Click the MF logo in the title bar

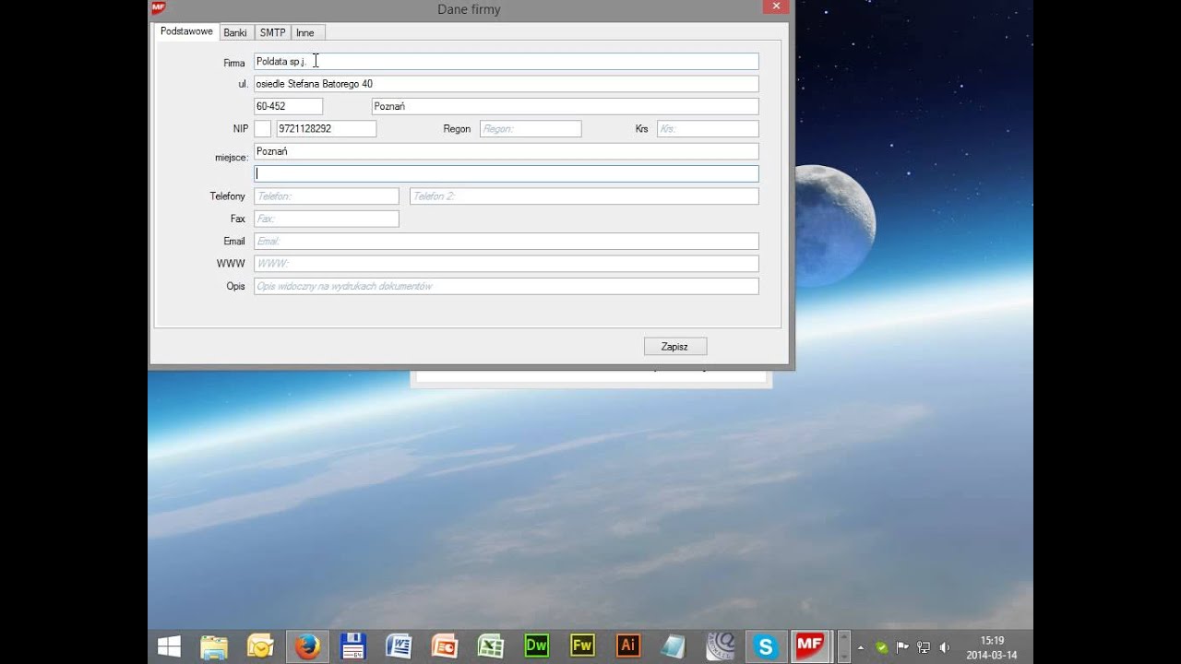click(x=158, y=7)
